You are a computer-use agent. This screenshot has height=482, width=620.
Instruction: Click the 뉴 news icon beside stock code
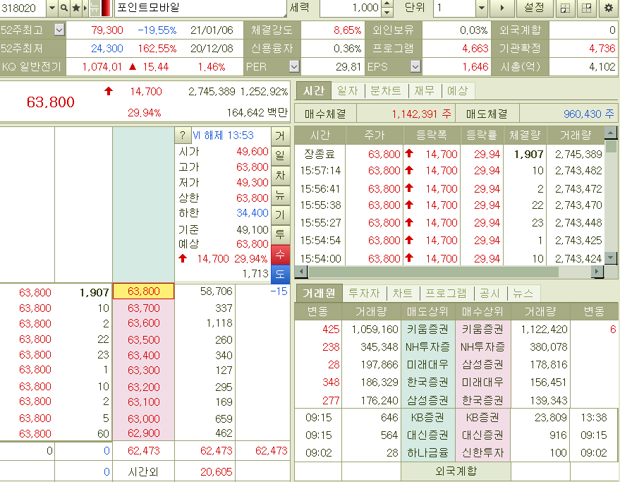pos(95,8)
